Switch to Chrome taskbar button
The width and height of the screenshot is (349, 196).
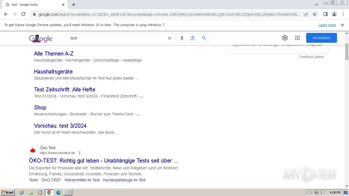tap(49, 192)
